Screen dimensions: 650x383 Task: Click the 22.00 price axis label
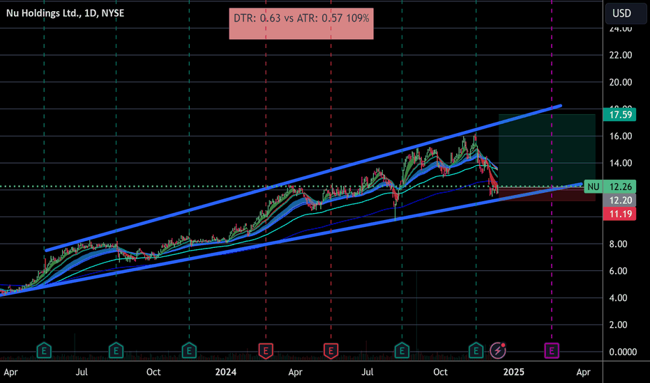pos(620,55)
